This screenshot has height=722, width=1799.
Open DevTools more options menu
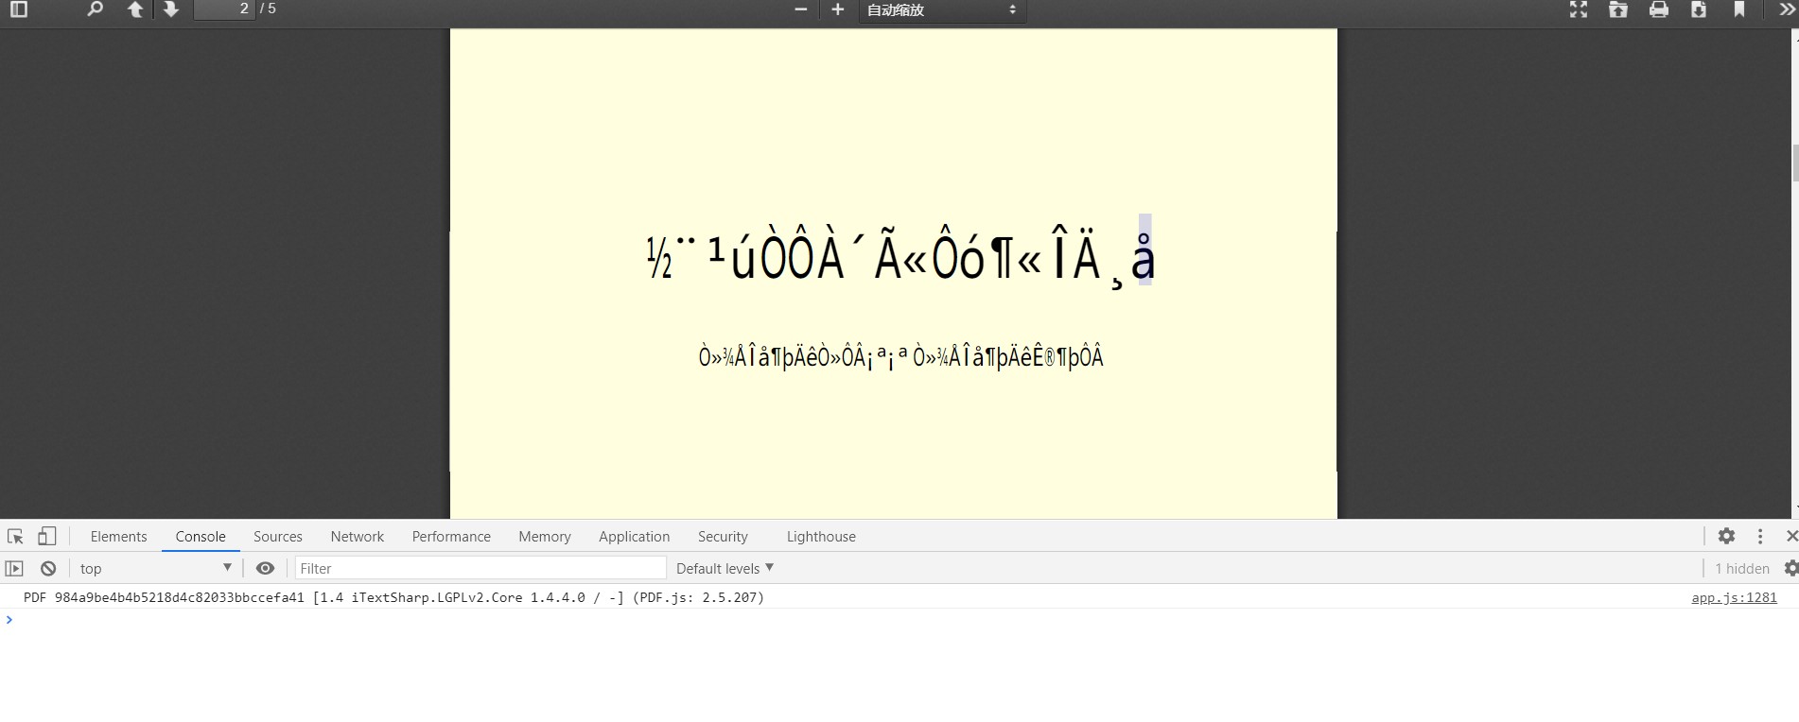pos(1760,536)
